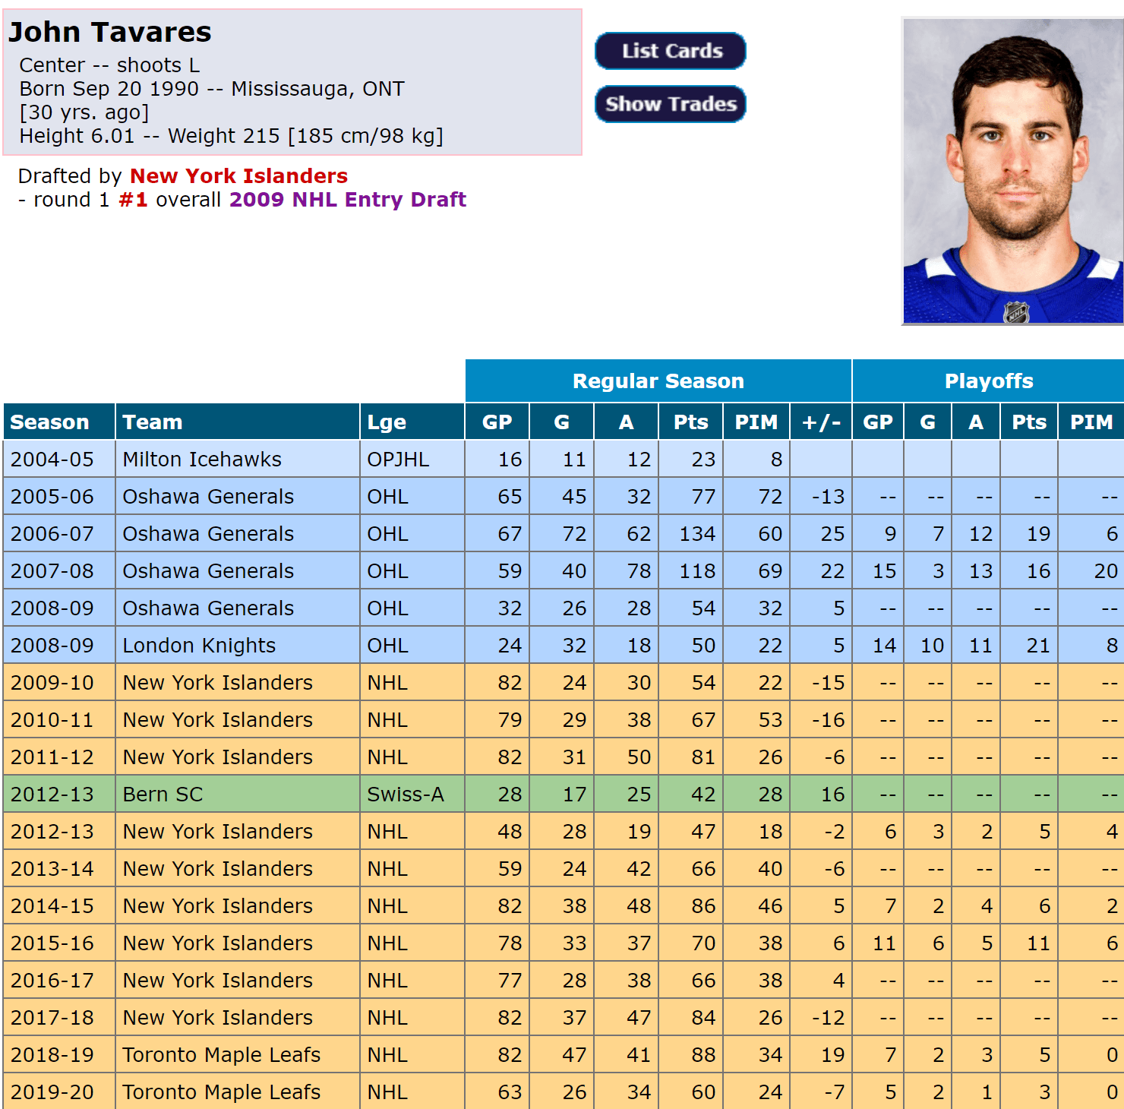Select the Milton Icehawks team cell
Screen dimensions: 1124x1109
[x=202, y=460]
